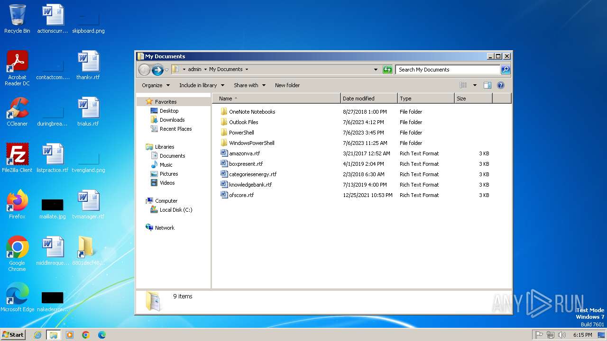Viewport: 607px width, 341px height.
Task: Click the Start button
Action: pyautogui.click(x=13, y=334)
